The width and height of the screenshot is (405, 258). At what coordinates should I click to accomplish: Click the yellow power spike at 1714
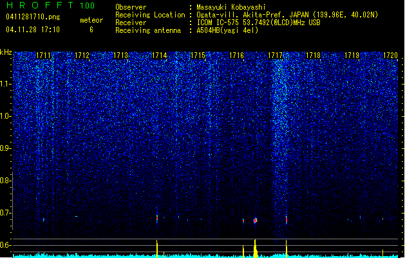click(156, 249)
